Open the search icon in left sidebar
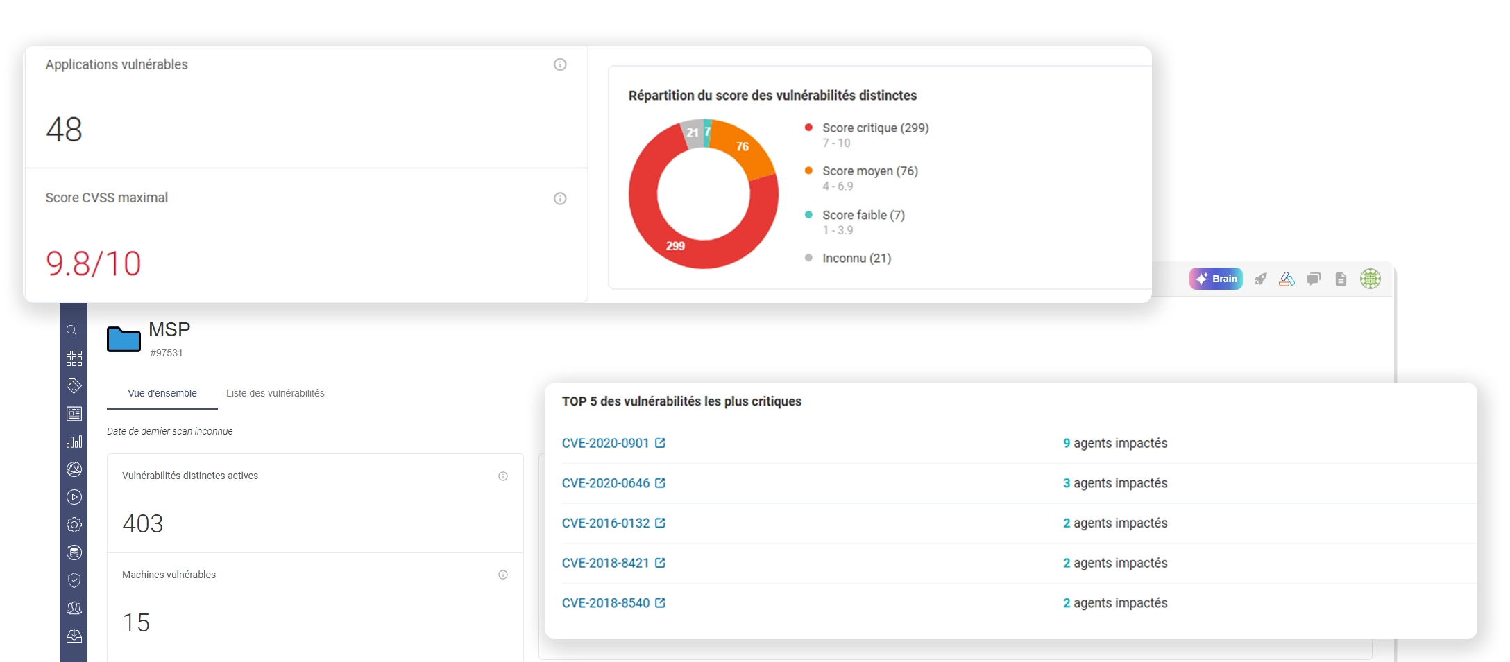1510x662 pixels. [71, 331]
